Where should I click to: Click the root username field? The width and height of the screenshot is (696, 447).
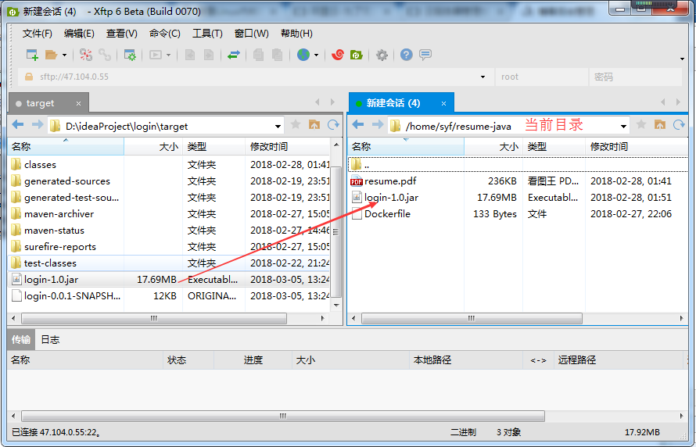(x=541, y=77)
